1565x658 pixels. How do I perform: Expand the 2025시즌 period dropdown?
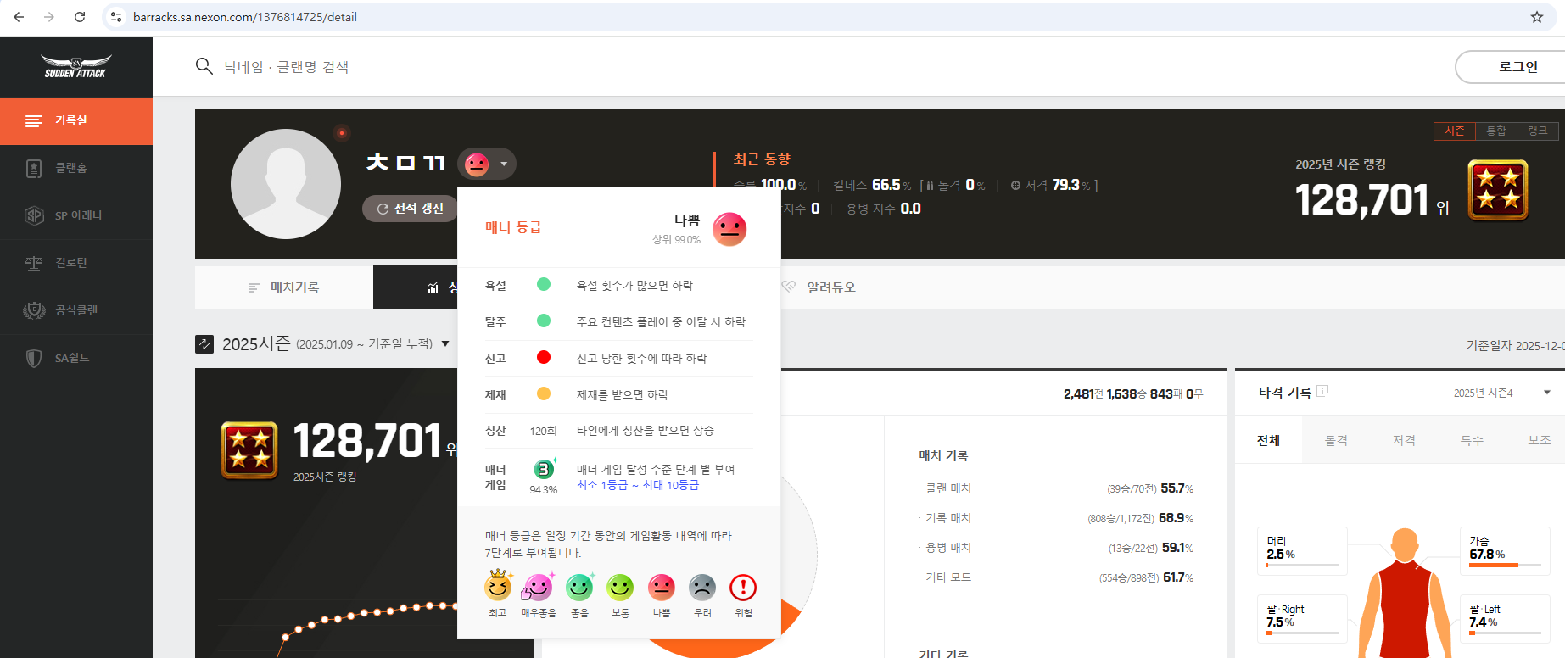445,343
